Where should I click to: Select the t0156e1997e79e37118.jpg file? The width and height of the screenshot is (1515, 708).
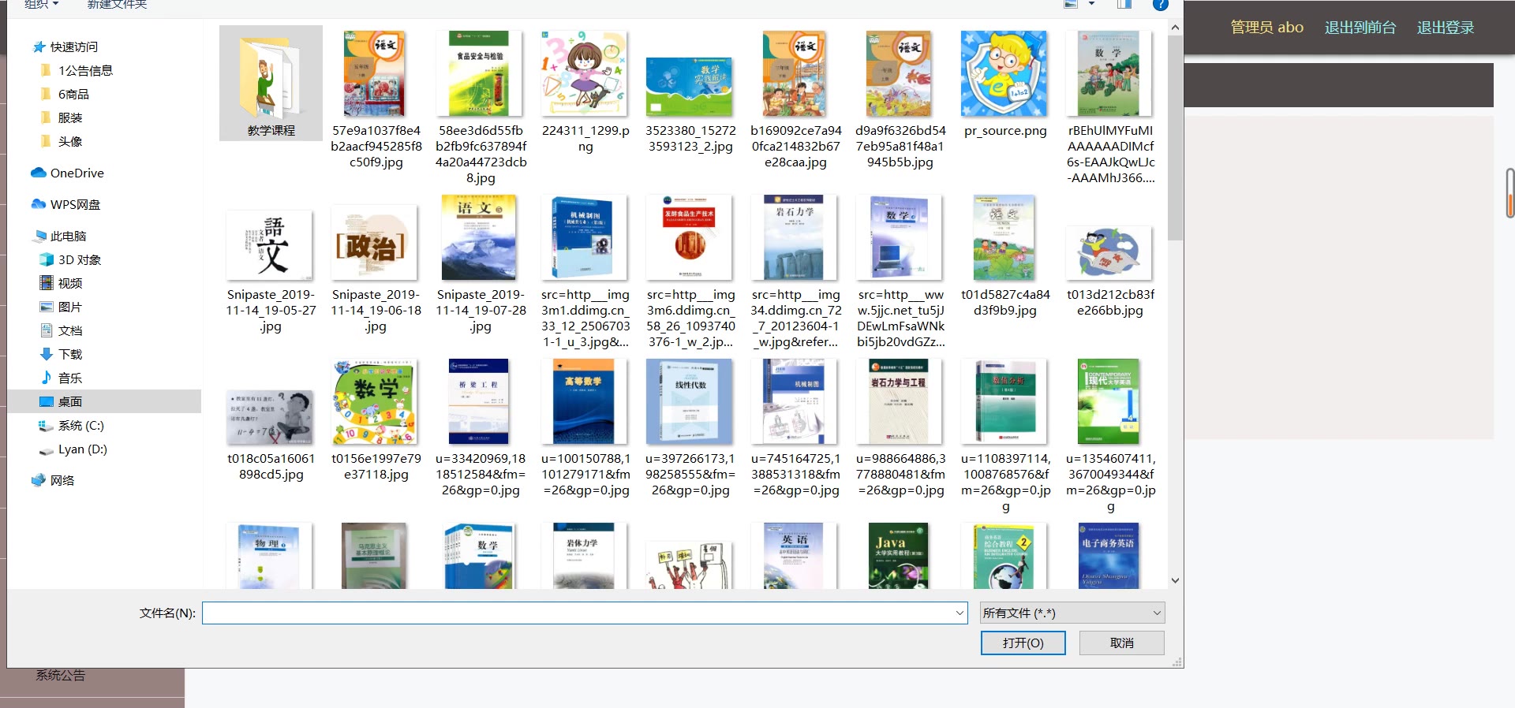[x=376, y=420]
